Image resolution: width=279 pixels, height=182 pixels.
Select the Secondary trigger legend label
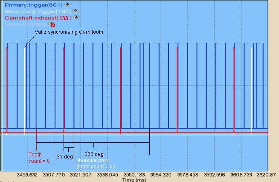[38, 11]
